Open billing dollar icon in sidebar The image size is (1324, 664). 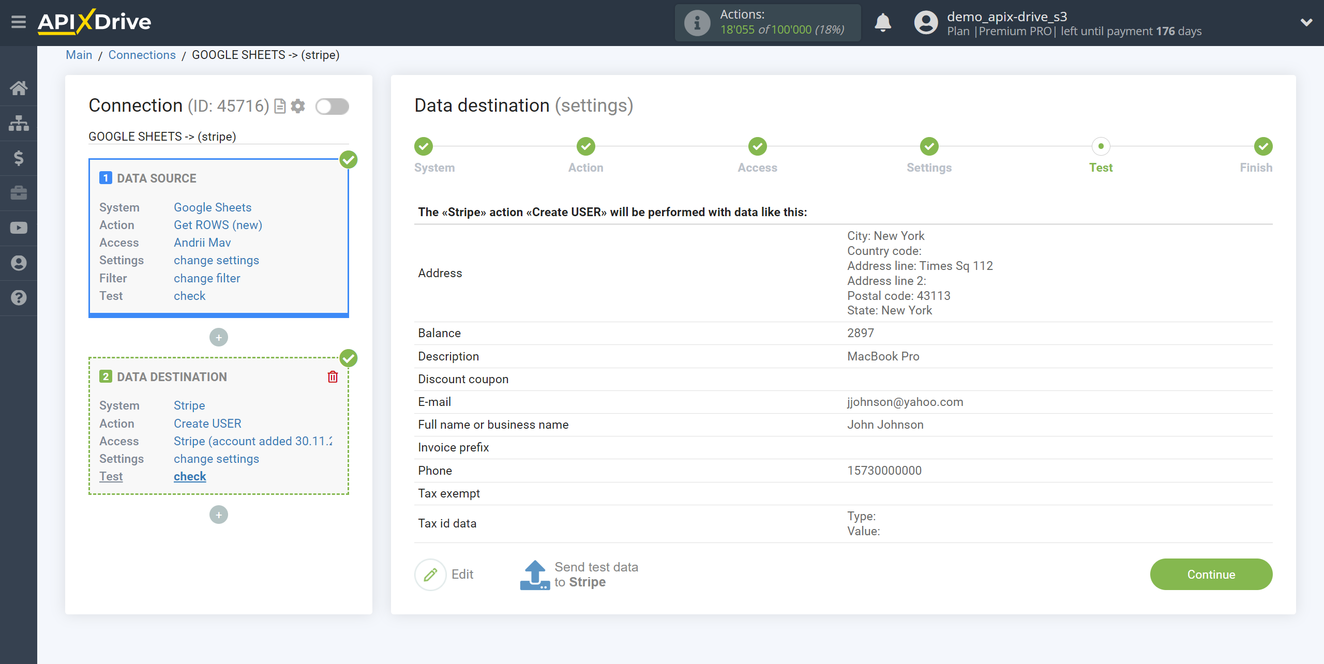19,158
